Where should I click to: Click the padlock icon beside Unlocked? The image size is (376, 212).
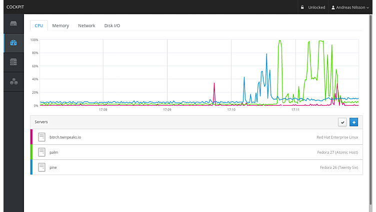[302, 8]
